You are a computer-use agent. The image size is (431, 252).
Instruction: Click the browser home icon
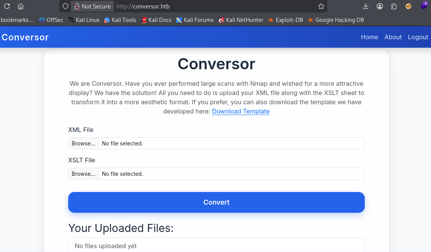(20, 6)
